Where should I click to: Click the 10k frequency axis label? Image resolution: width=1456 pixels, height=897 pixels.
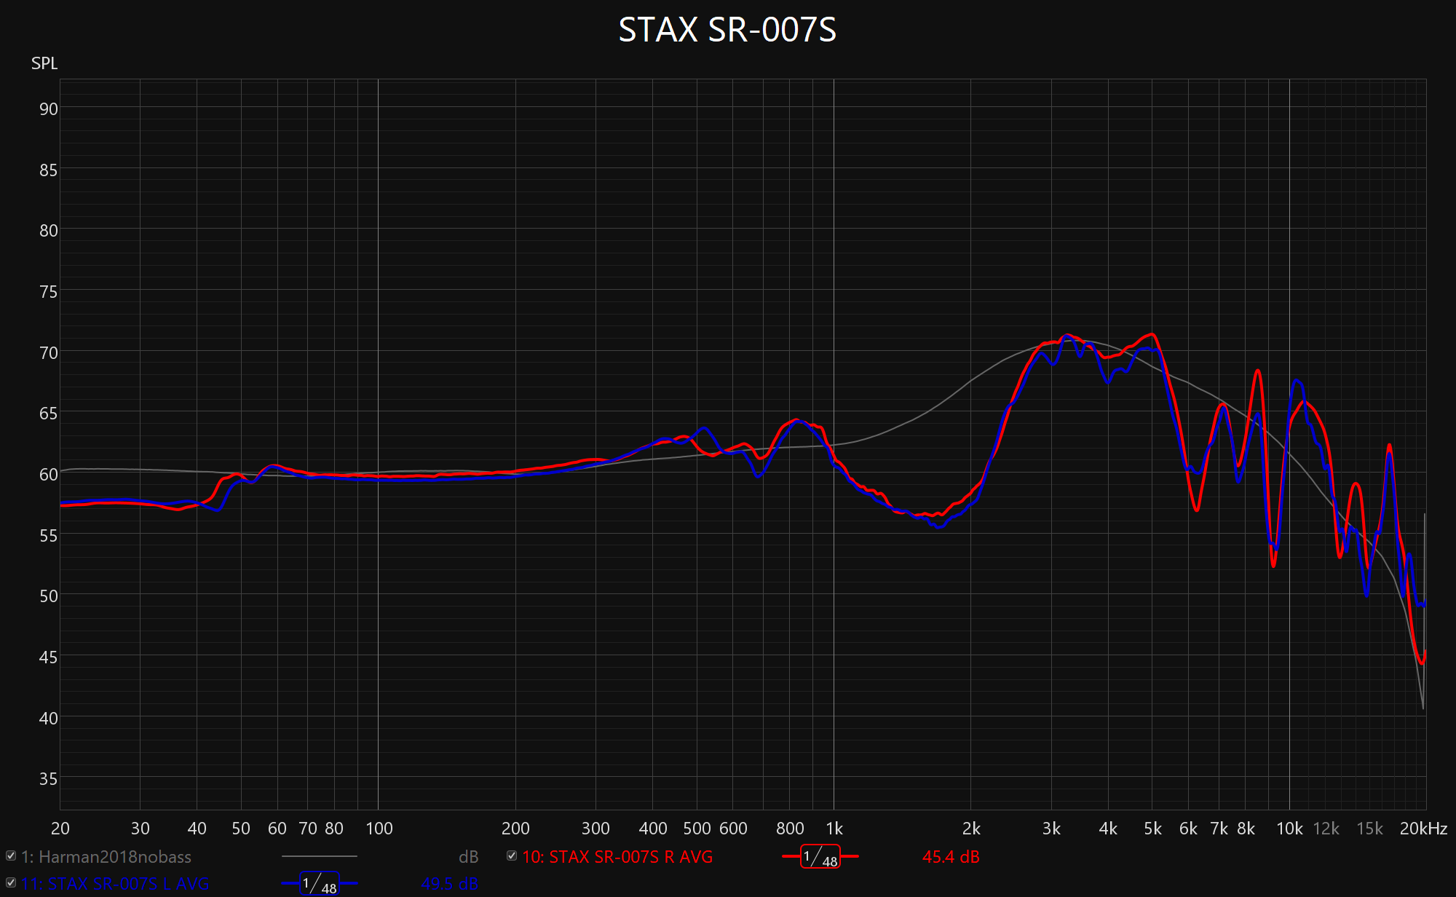1289,829
